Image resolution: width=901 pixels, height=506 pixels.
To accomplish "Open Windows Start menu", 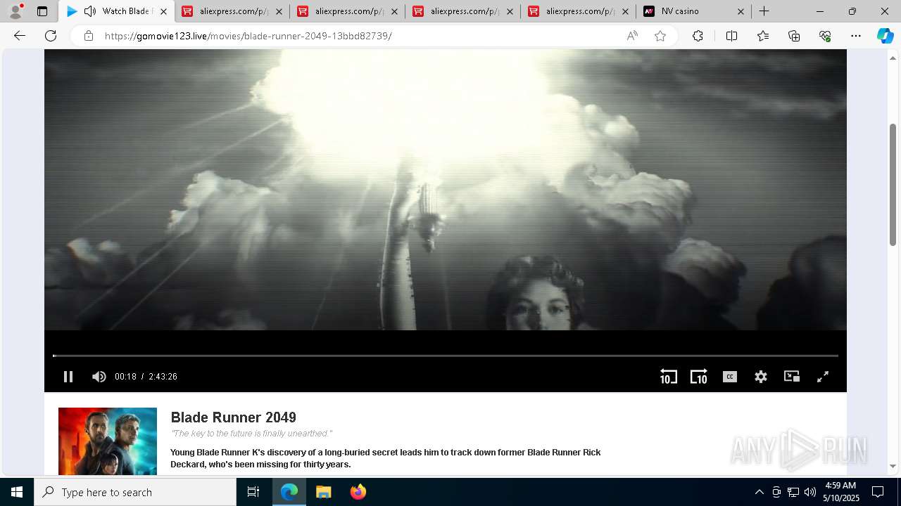I will tap(17, 492).
